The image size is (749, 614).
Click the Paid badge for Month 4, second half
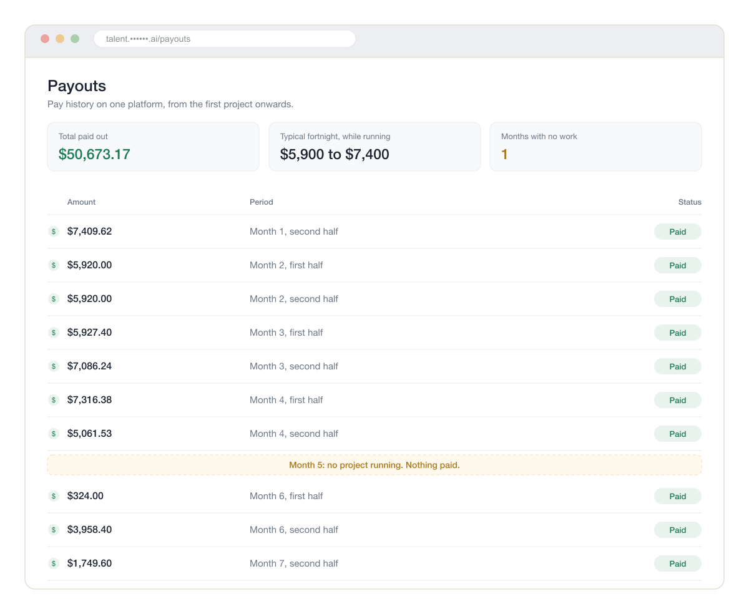pos(678,434)
